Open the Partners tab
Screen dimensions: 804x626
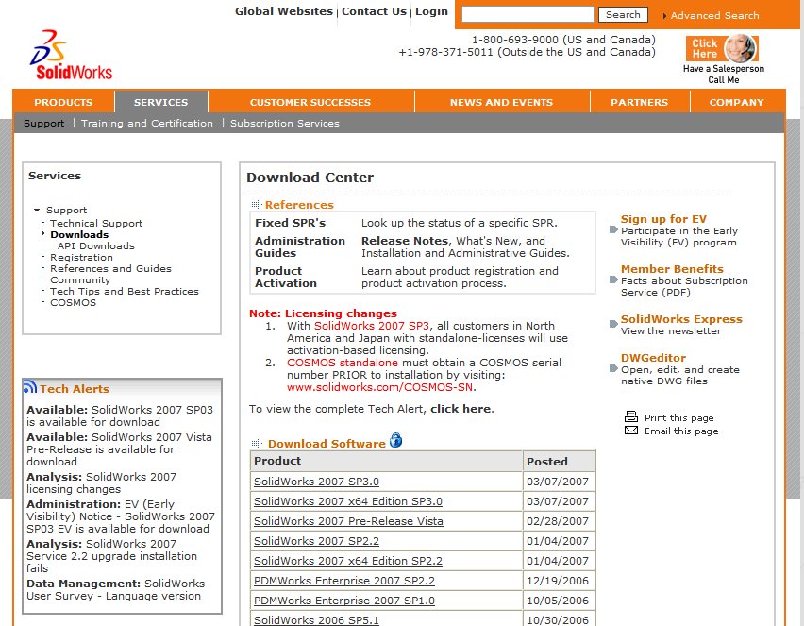point(640,102)
